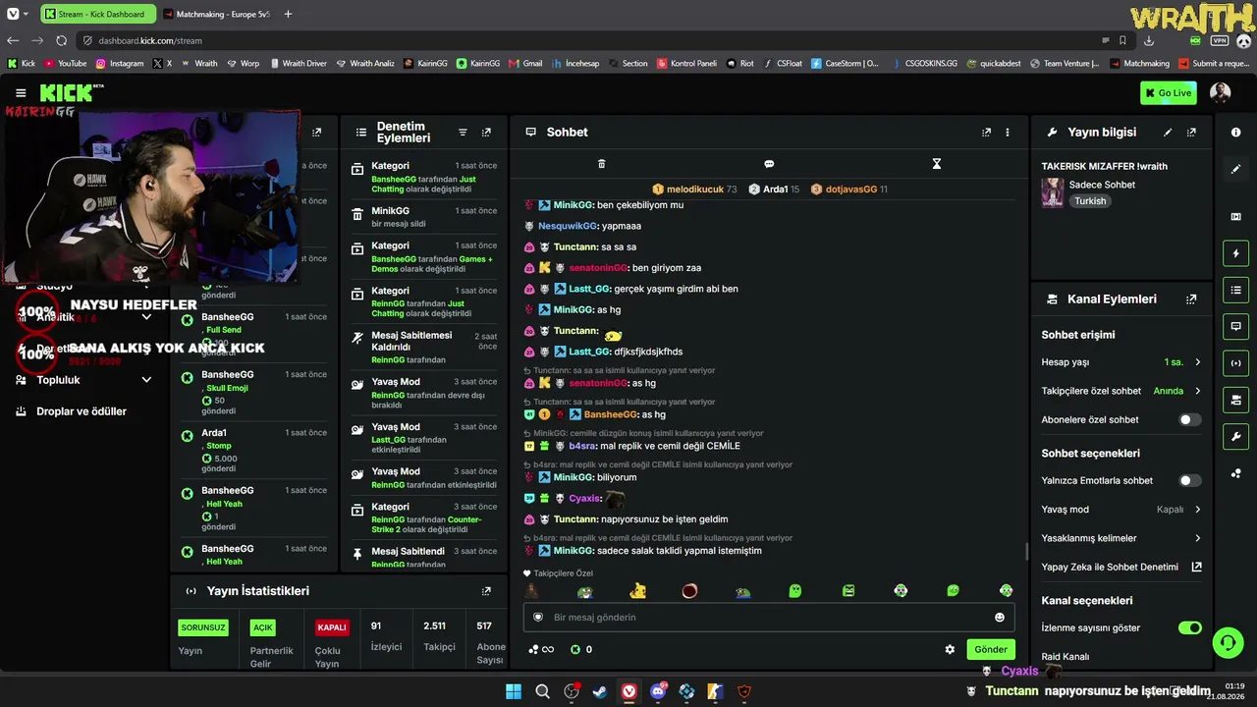Expand Hesap yaşı setting chevron
Viewport: 1257px width, 707px height.
(1197, 362)
